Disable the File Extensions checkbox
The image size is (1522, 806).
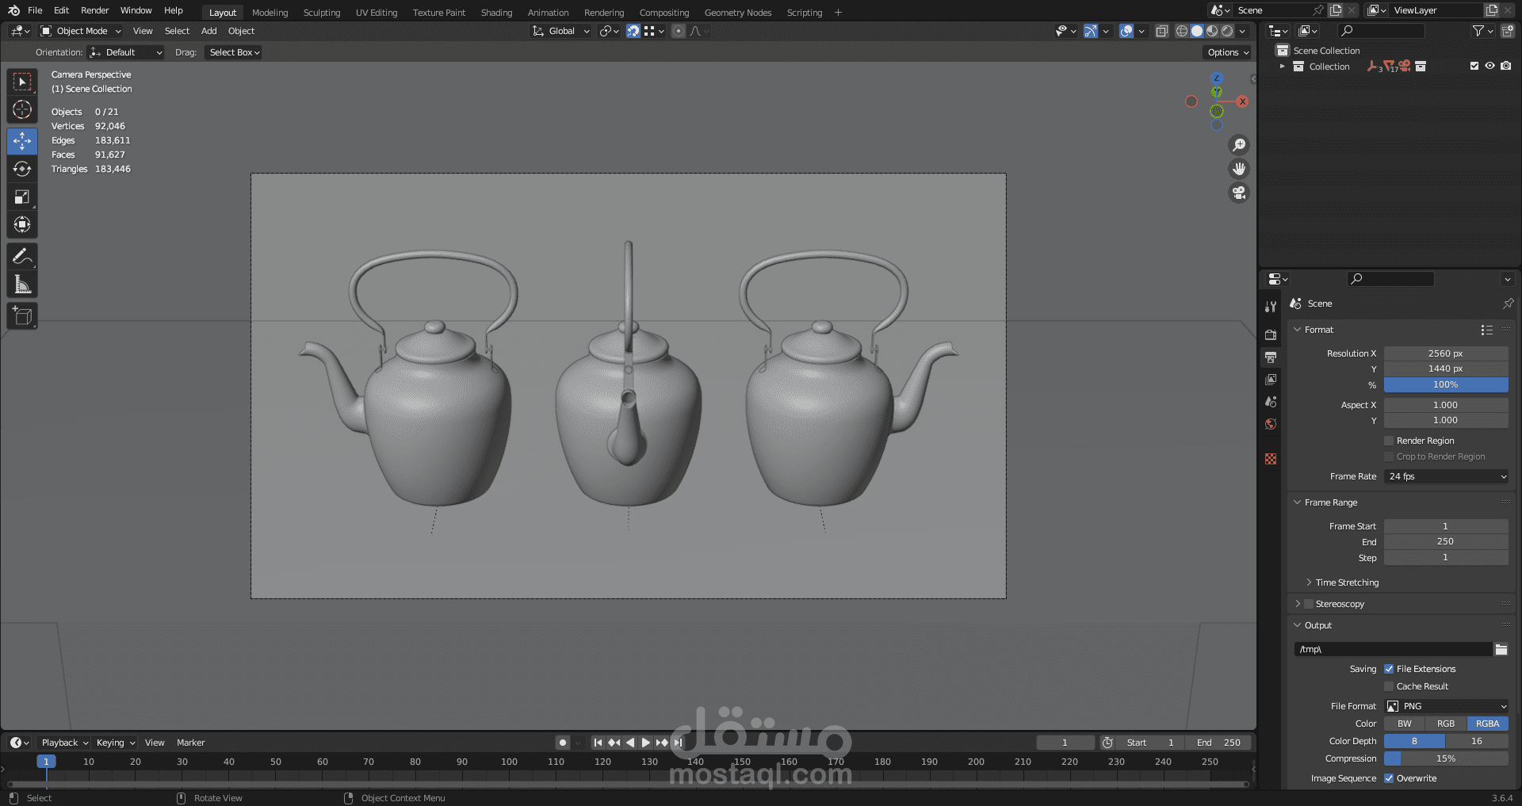(x=1389, y=669)
